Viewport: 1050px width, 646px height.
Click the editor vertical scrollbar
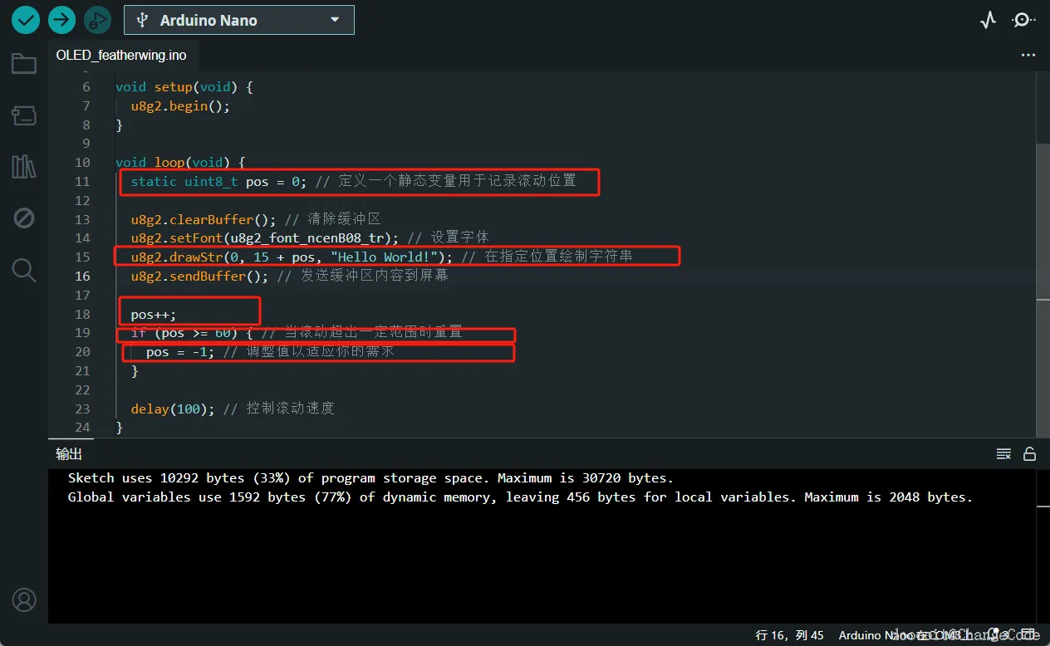pos(1043,221)
